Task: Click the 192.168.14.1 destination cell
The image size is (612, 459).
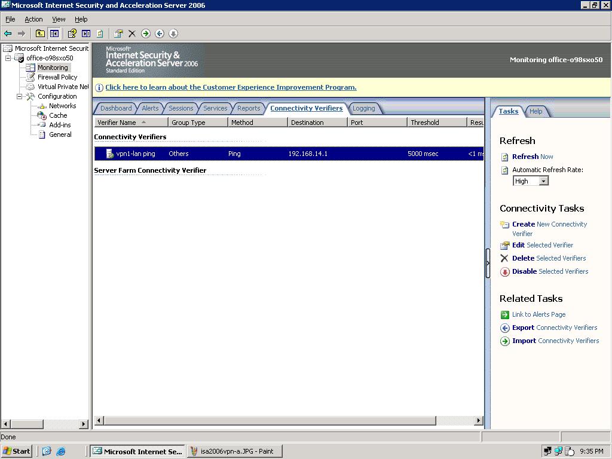Action: [x=308, y=154]
